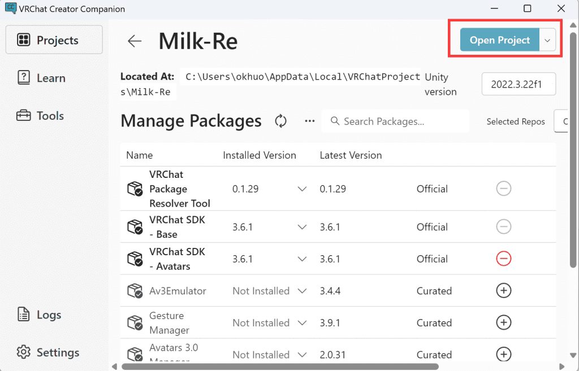The image size is (579, 371).
Task: Expand Open Project dropdown arrow
Action: 547,40
